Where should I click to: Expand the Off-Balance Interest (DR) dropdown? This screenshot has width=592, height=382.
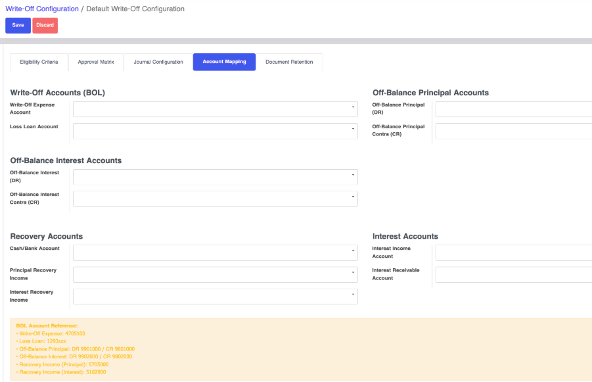[x=215, y=177]
